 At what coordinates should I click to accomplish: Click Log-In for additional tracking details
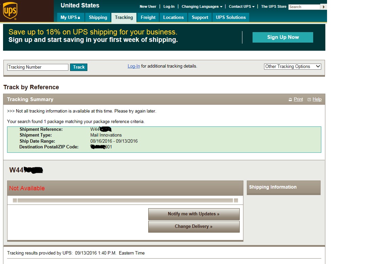coord(134,66)
